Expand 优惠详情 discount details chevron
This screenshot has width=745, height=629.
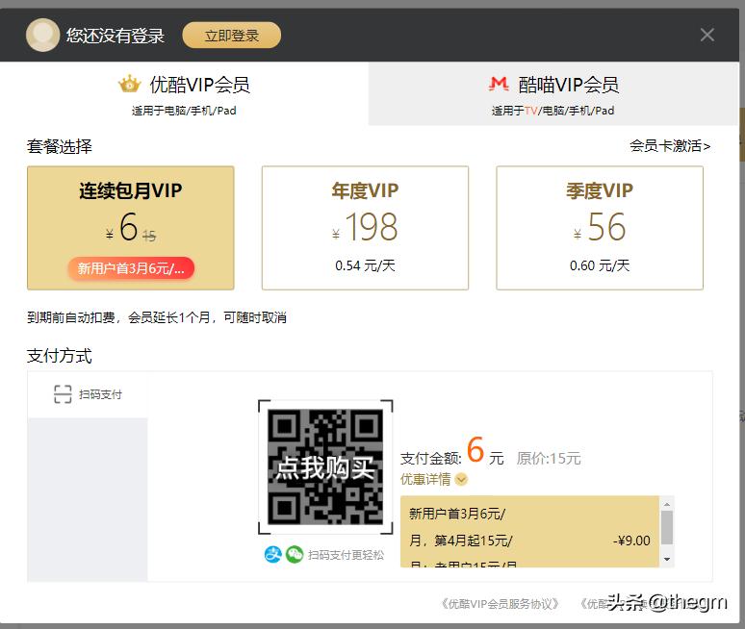tap(461, 480)
